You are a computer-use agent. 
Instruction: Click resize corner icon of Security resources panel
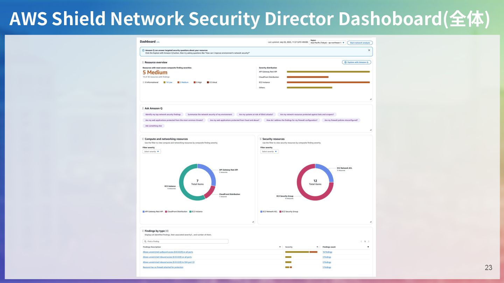371,222
